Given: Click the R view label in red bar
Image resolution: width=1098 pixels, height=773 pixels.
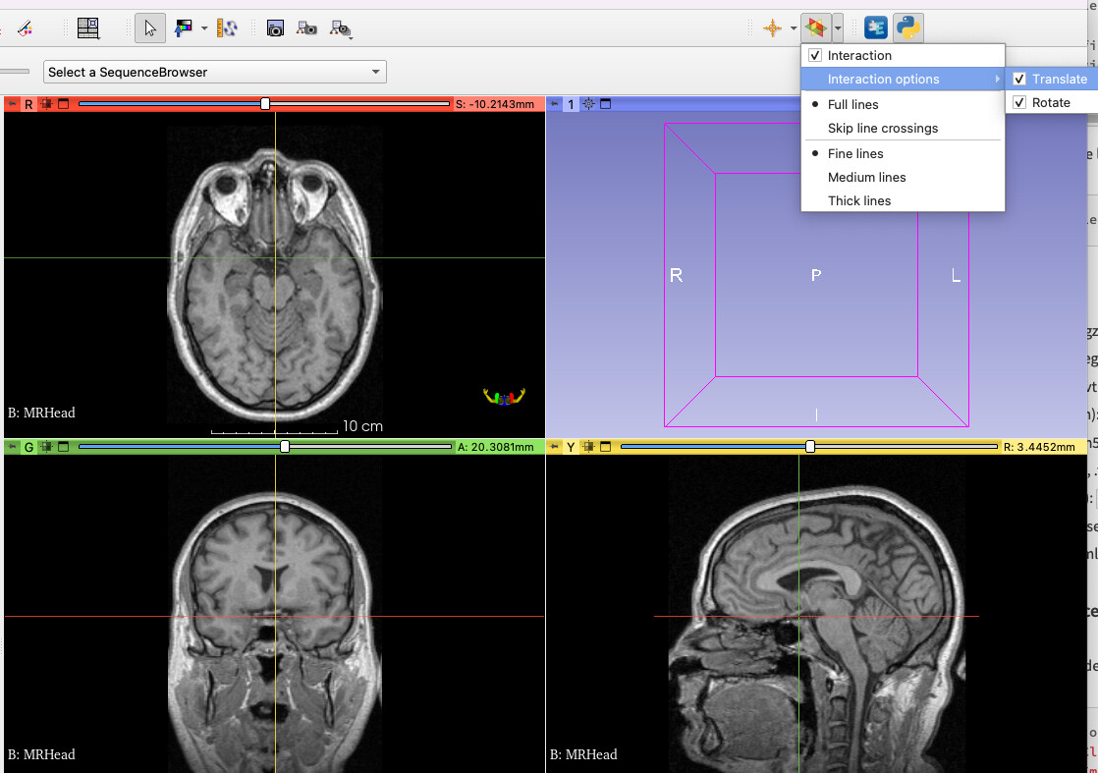Looking at the screenshot, I should (28, 104).
